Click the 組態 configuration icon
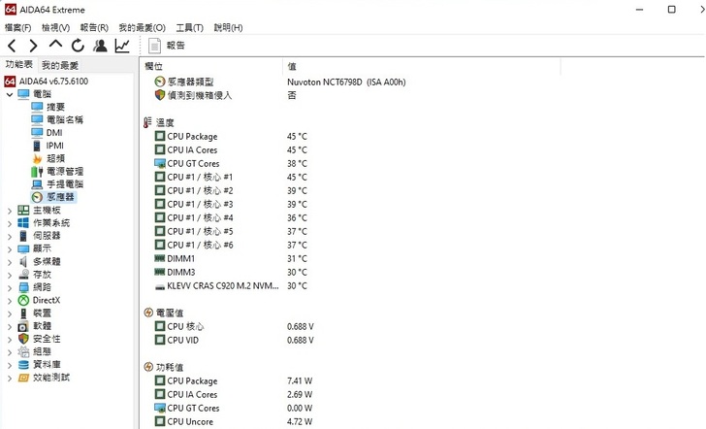Screen dimensions: 706x429 23,352
